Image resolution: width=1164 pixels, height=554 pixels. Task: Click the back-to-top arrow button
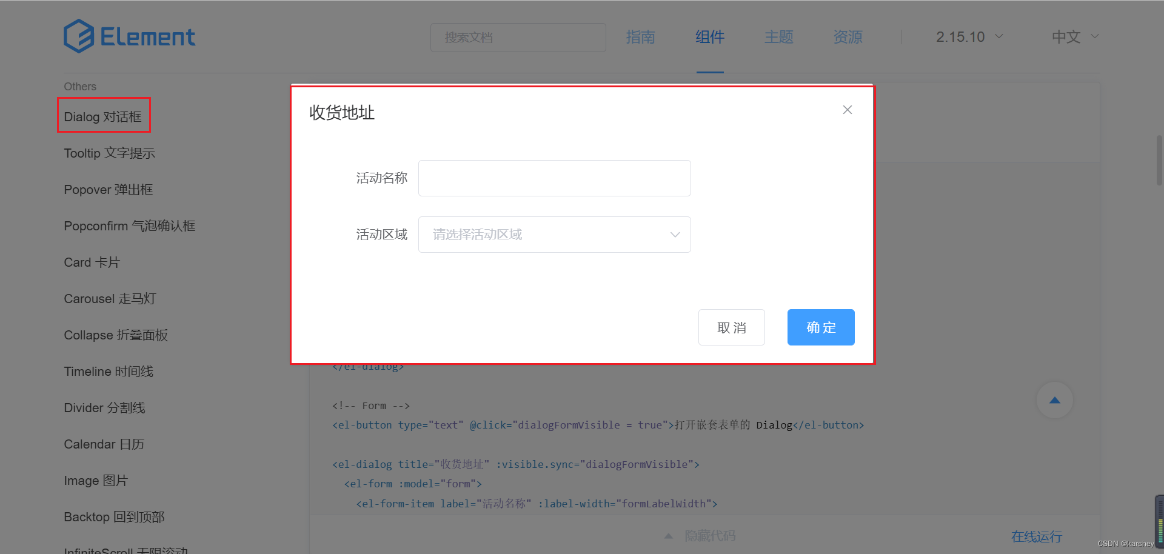1055,400
